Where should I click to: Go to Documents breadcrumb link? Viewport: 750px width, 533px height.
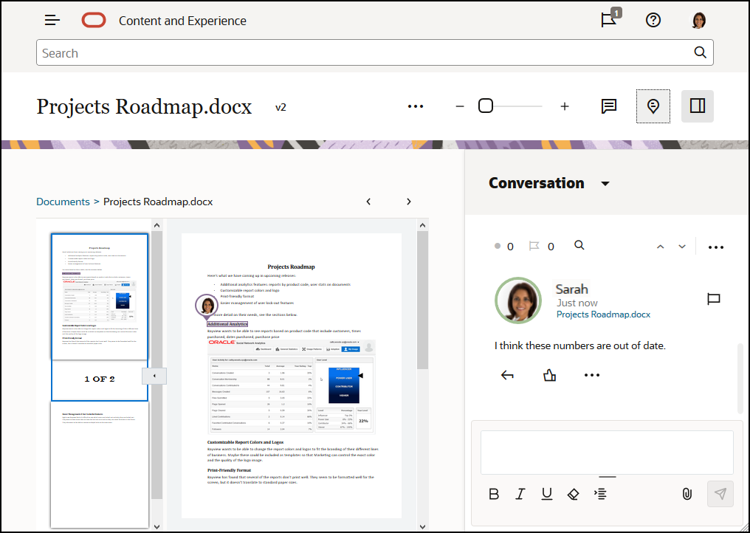click(x=63, y=202)
